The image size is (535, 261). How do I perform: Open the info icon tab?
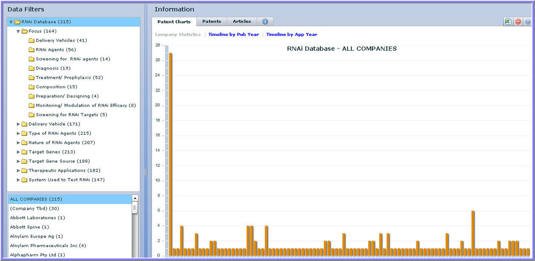pos(265,22)
